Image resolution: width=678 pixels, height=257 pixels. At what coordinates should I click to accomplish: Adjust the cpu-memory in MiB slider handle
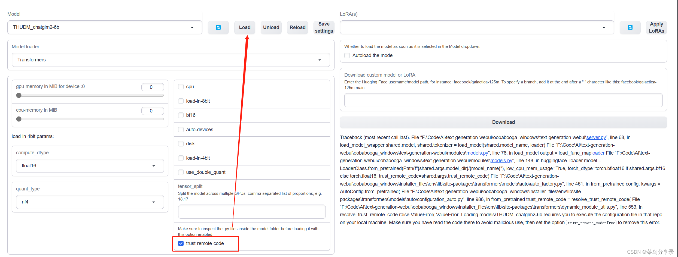(19, 119)
